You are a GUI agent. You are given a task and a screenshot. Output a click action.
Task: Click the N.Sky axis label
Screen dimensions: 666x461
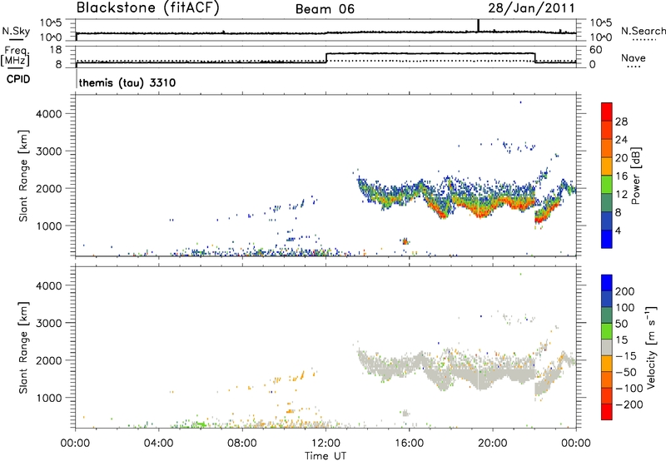16,31
